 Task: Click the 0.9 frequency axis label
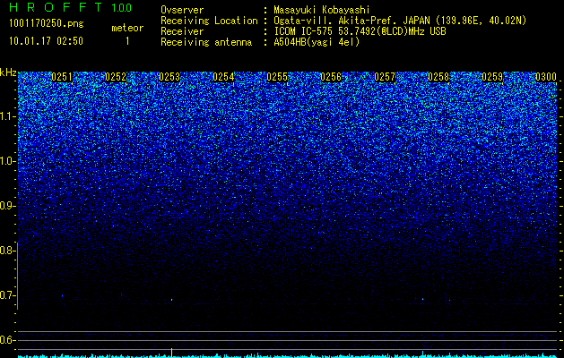point(7,206)
